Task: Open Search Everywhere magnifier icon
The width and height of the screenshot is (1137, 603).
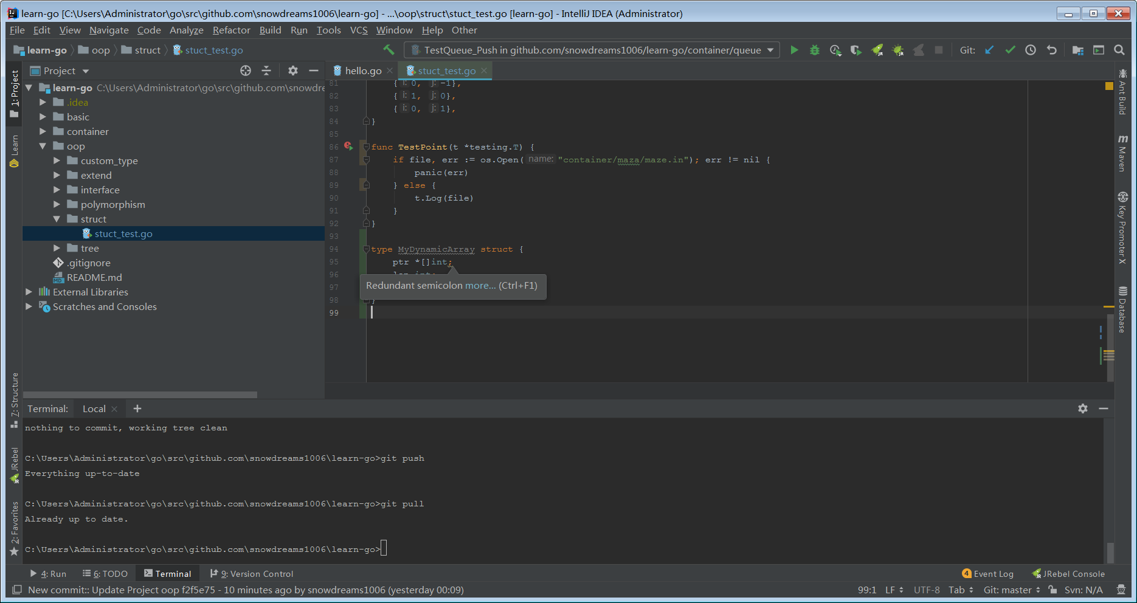Action: point(1119,50)
